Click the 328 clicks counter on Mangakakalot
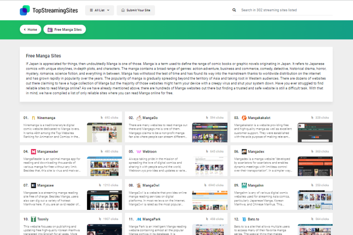 (320, 118)
